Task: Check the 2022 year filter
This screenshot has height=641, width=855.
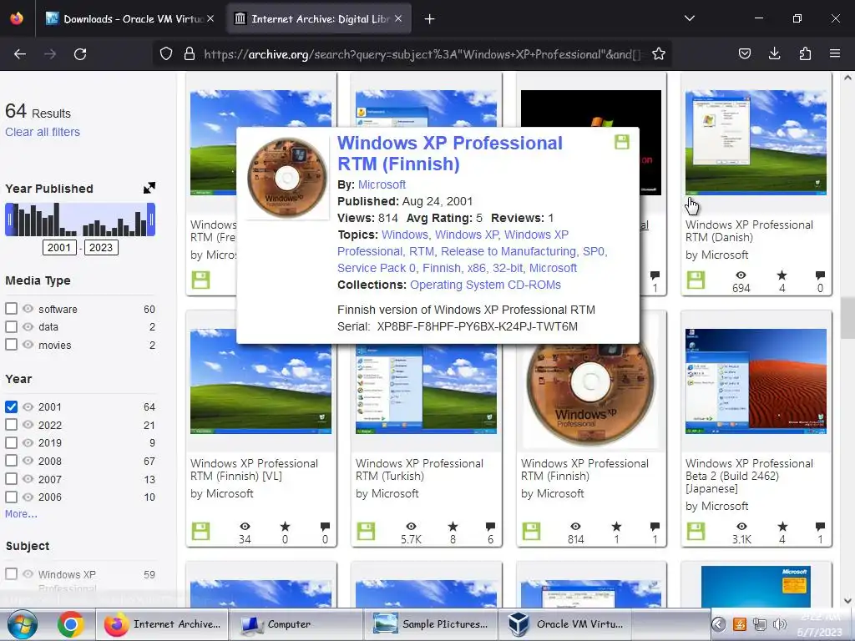Action: click(11, 425)
